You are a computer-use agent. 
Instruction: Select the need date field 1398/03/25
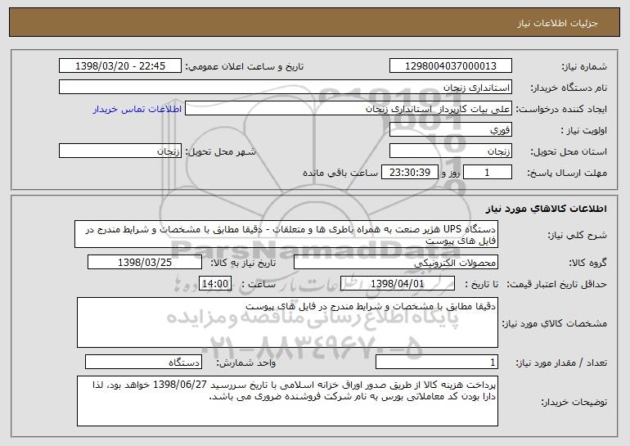pyautogui.click(x=145, y=263)
